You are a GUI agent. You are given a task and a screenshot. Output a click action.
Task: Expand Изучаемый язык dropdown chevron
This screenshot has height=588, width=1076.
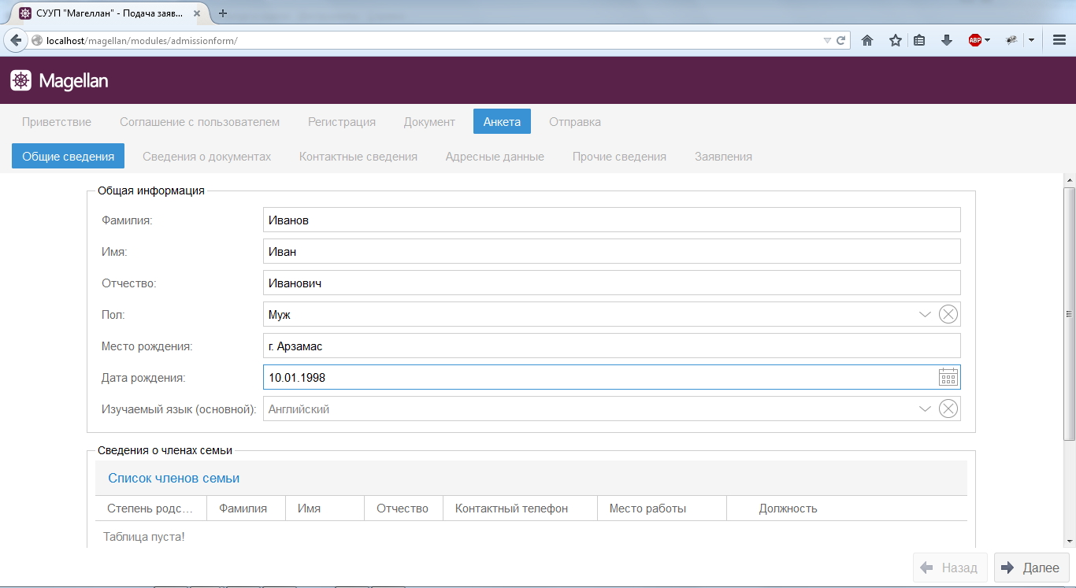(925, 409)
